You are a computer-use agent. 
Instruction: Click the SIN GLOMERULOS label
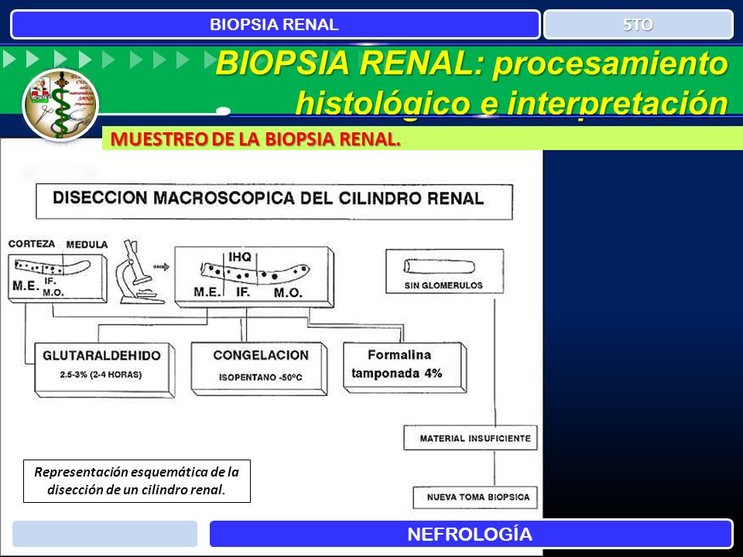click(x=443, y=285)
